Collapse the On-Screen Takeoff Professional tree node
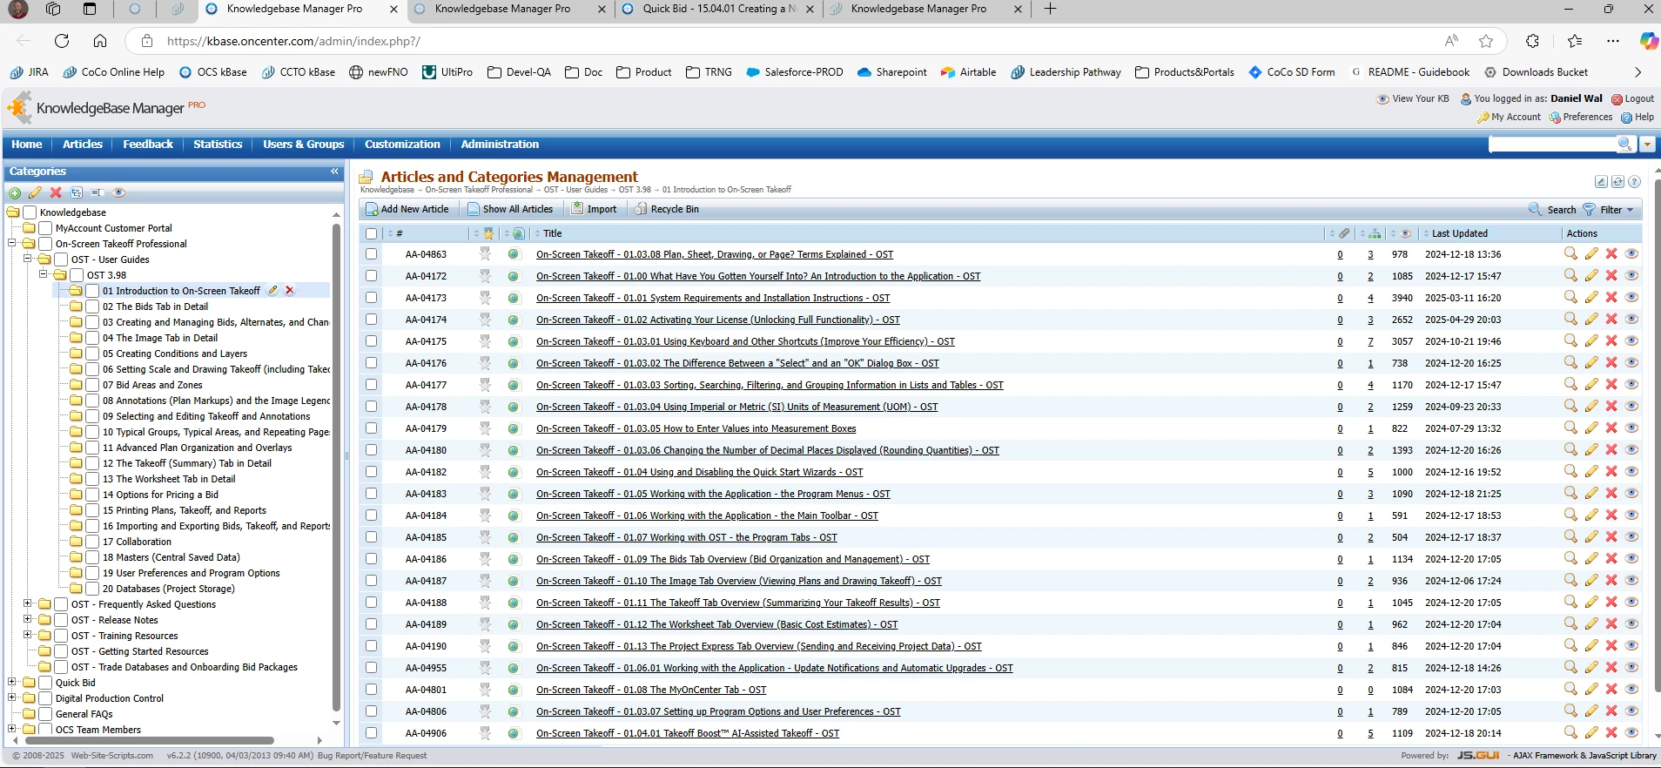The height and width of the screenshot is (768, 1661). click(12, 243)
